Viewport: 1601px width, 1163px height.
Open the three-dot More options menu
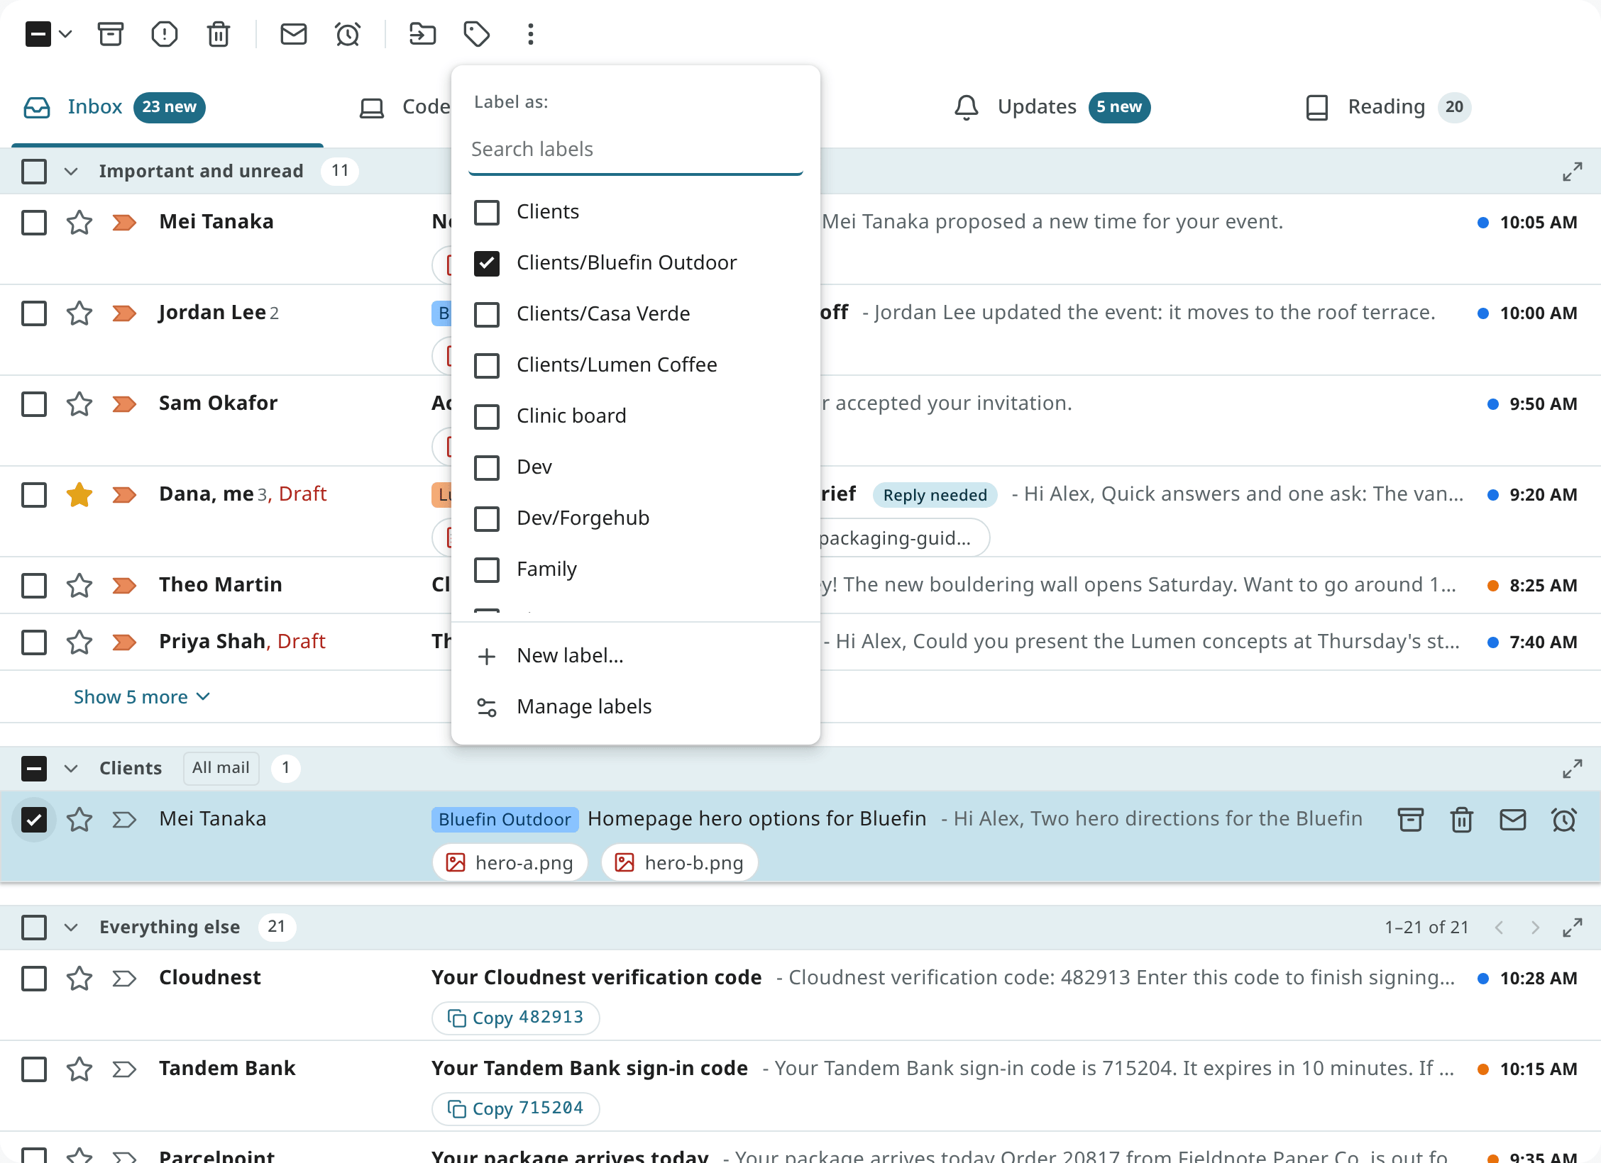pos(531,34)
